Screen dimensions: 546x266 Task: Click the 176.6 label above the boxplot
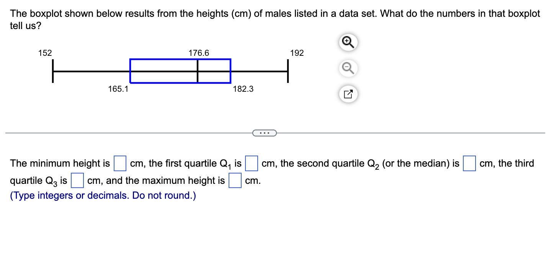[x=199, y=53]
